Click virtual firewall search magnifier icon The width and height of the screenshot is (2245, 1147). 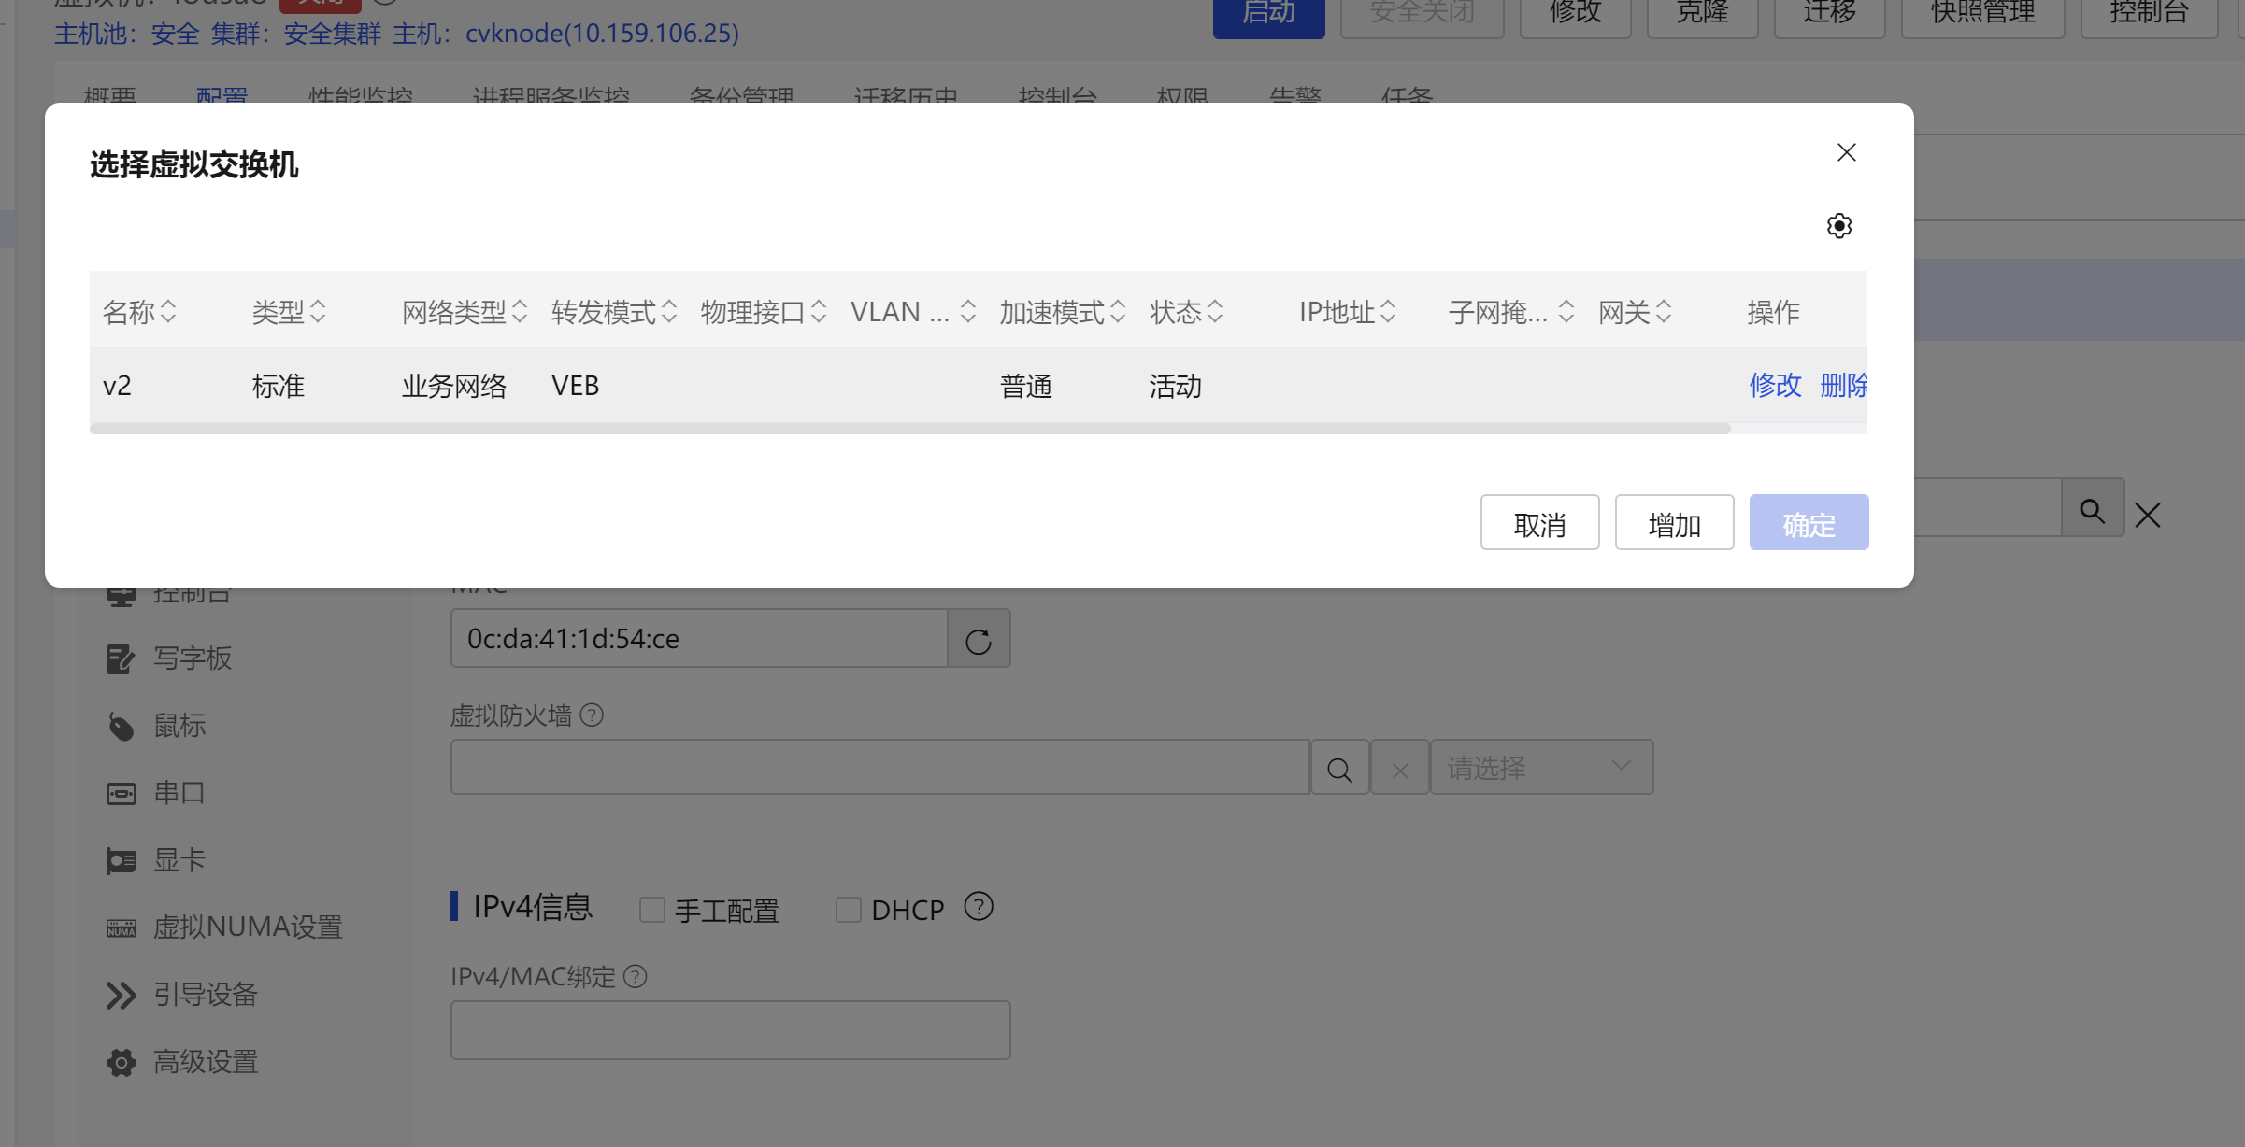tap(1339, 769)
